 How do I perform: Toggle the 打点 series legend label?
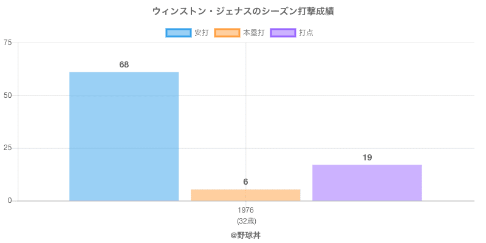point(306,33)
